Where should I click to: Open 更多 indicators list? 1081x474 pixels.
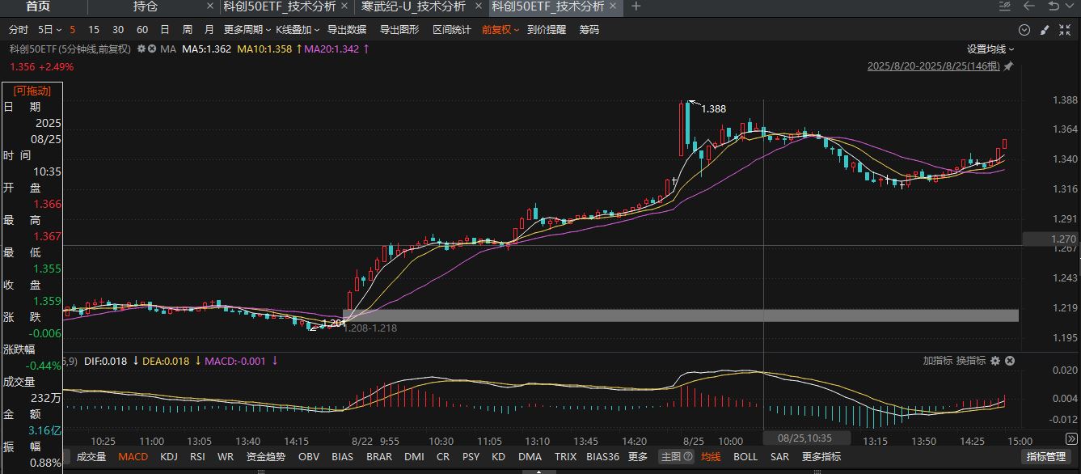click(x=638, y=457)
